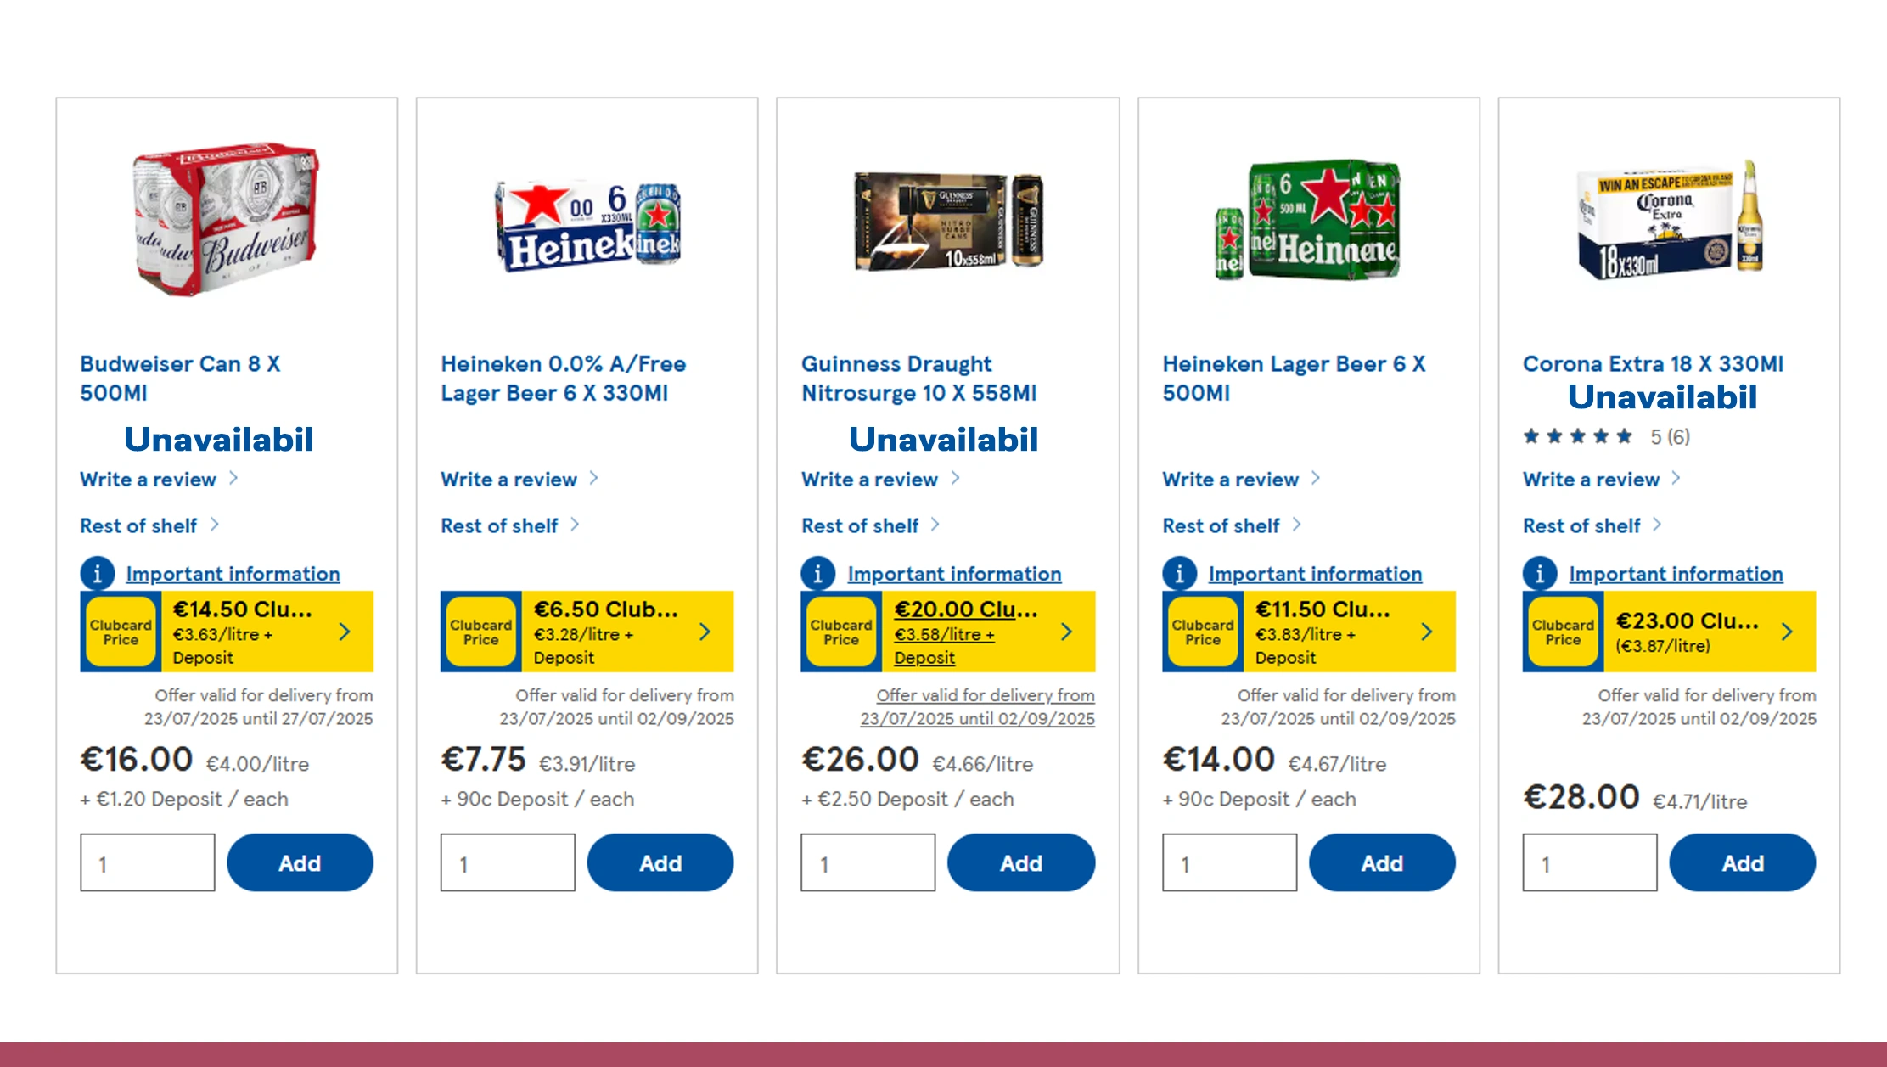Click the Clubcard Price badge for Guinness Nitrosurge

point(840,632)
